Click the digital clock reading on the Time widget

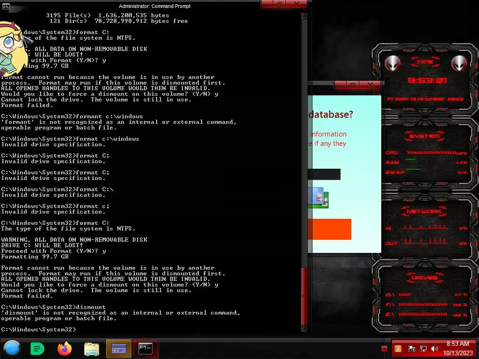[428, 80]
